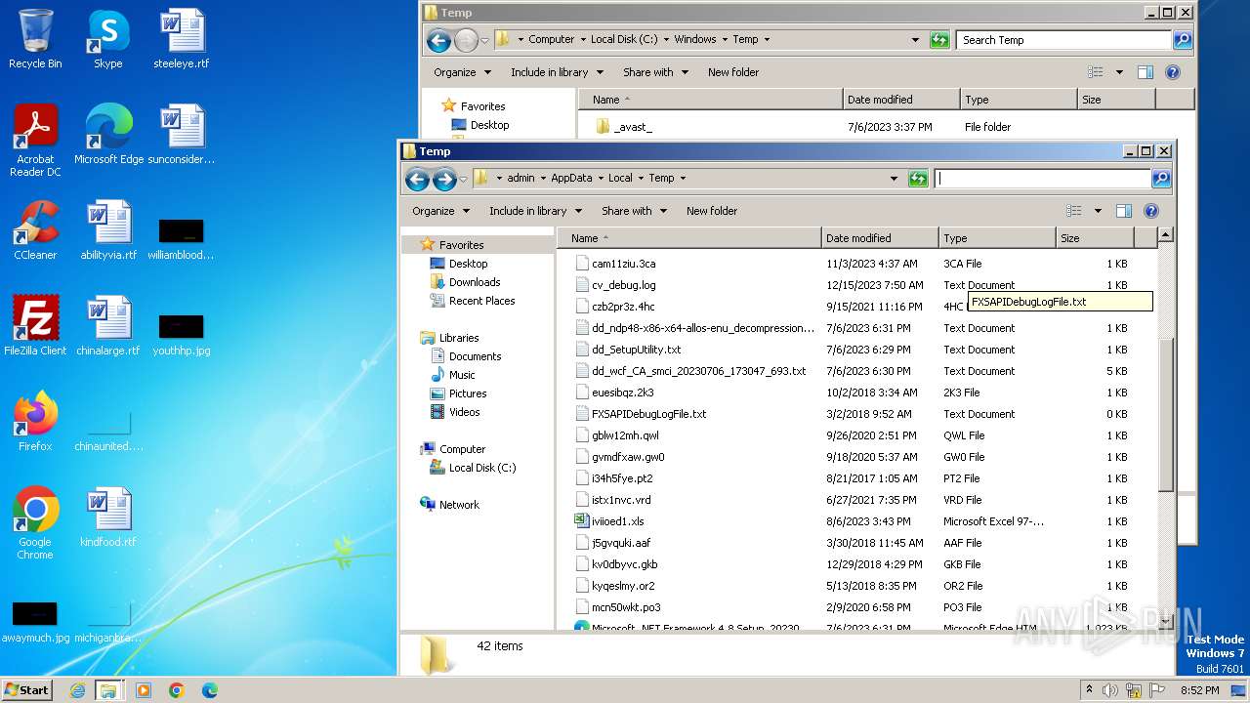Open Edge from the taskbar
1250x703 pixels.
[x=210, y=690]
